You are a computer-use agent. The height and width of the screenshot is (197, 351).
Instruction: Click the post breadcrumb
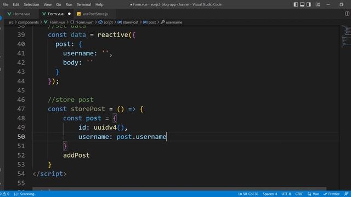pyautogui.click(x=150, y=22)
